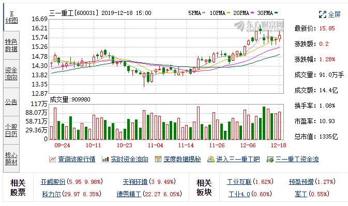
Task: Click the table icon beside 深度数据揭秘
Action: pos(158,159)
